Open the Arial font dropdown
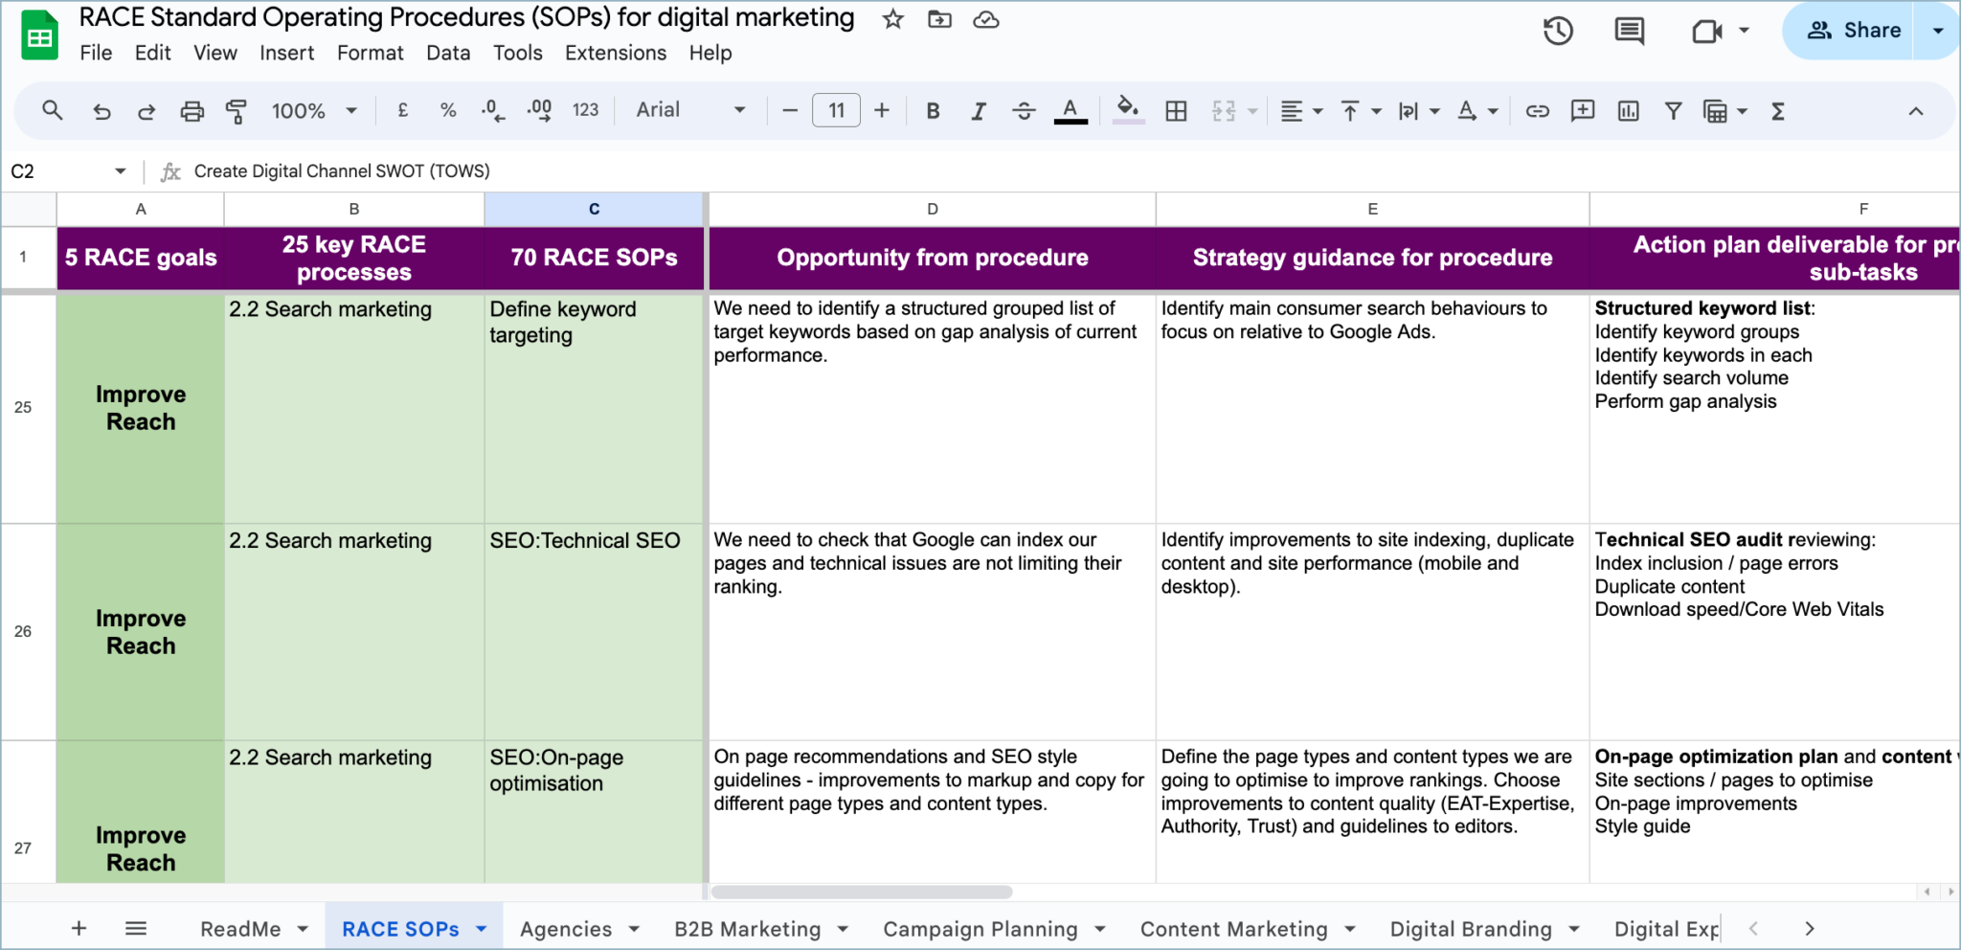The image size is (1961, 950). 689,110
